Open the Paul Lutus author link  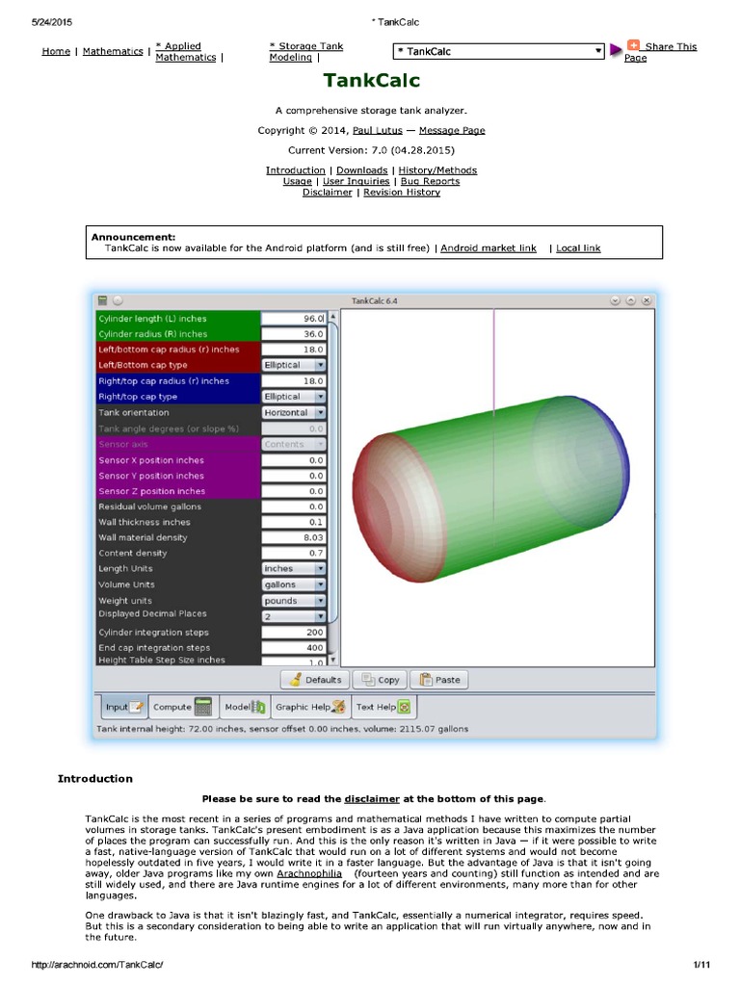pyautogui.click(x=378, y=130)
